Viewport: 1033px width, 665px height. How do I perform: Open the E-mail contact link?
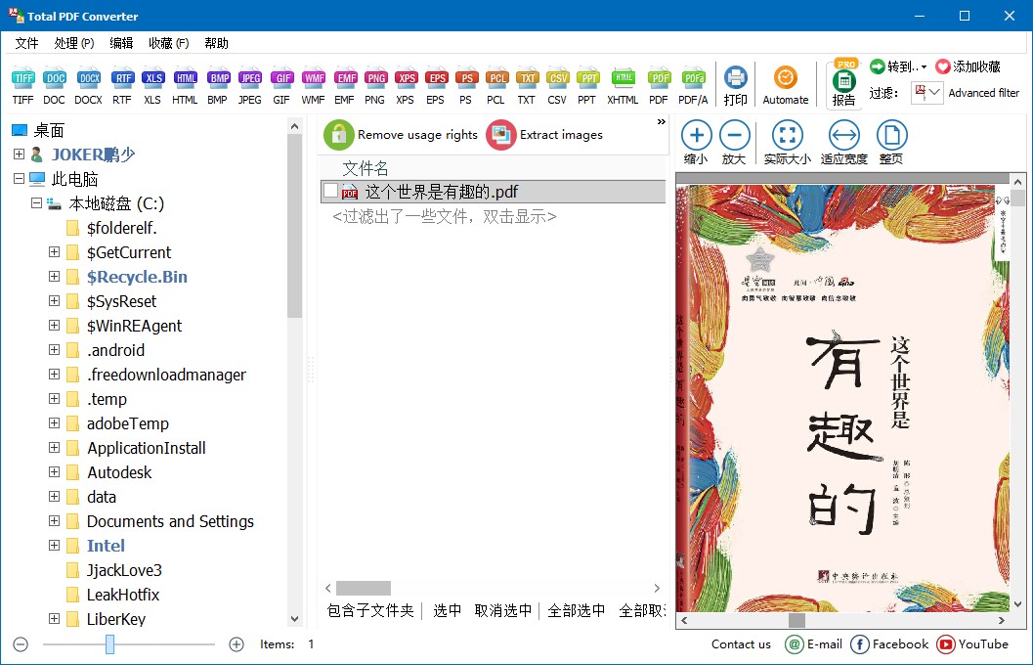click(814, 643)
